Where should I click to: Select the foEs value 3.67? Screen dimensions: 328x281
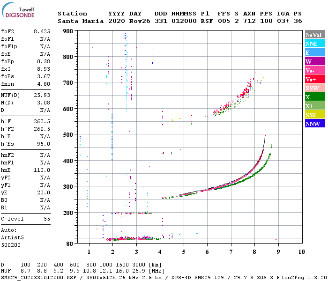44,76
